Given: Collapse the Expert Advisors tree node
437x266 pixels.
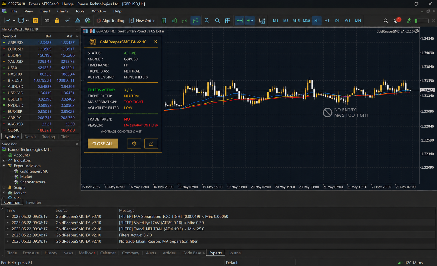Looking at the screenshot, I should pos(4,166).
